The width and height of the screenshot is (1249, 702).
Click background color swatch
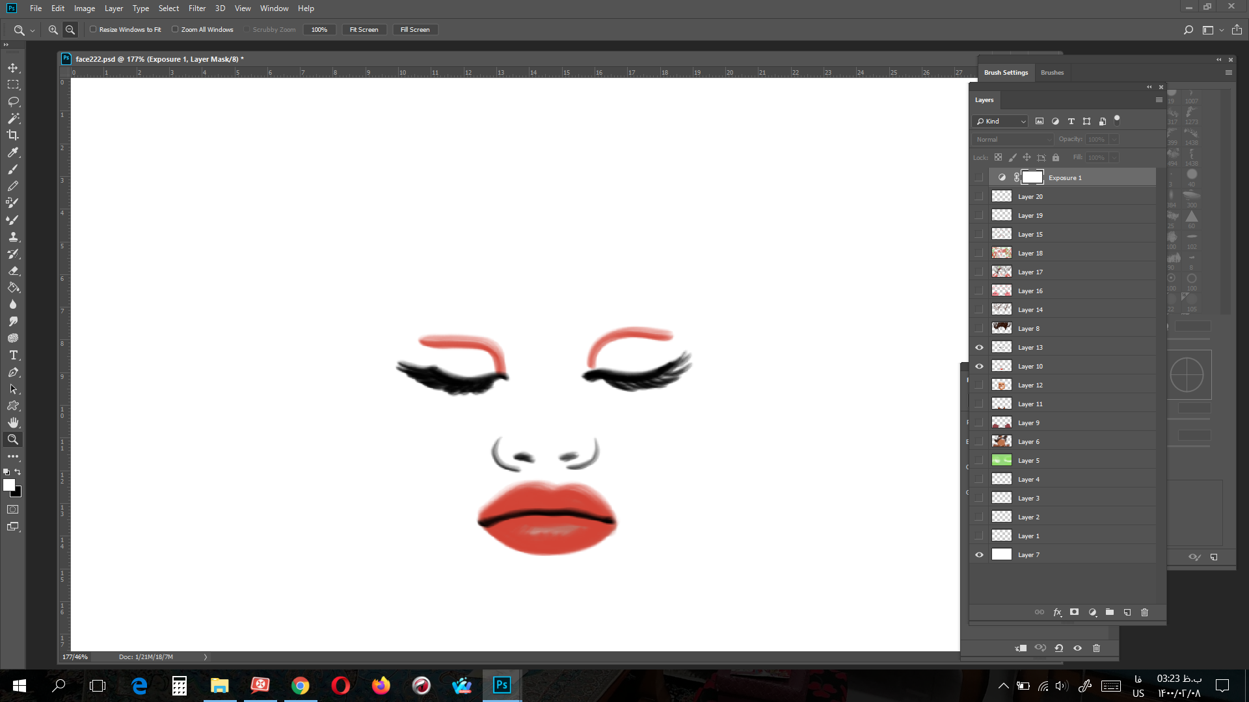pyautogui.click(x=18, y=493)
